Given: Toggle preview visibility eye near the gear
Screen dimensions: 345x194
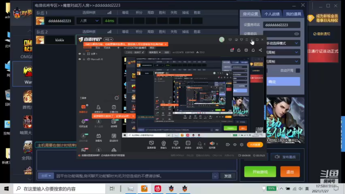Looking at the screenshot, I should (x=235, y=144).
